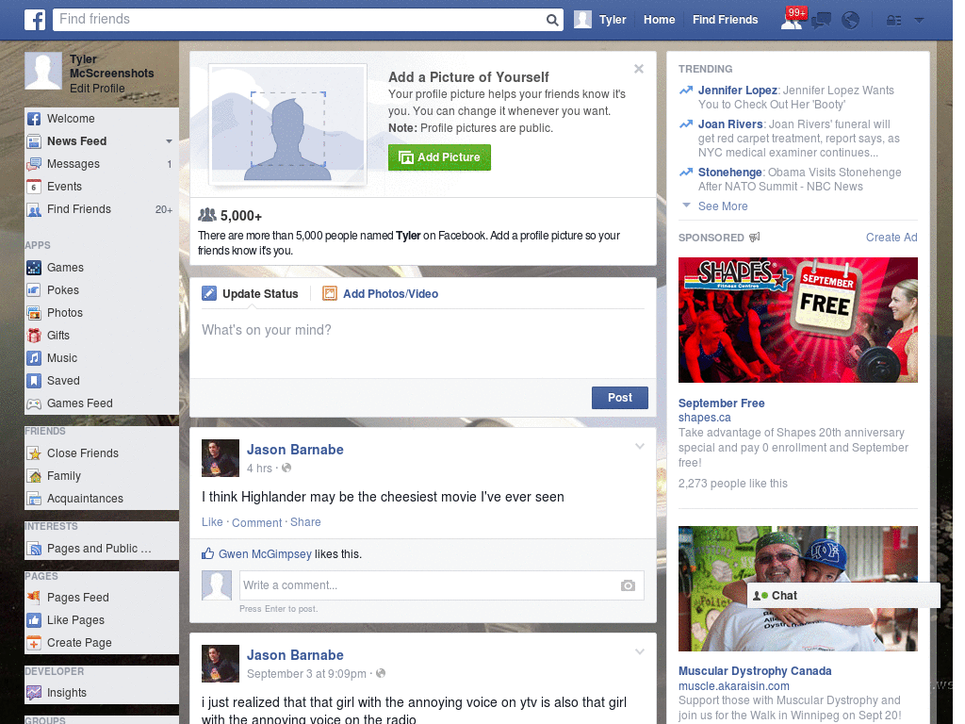965x724 pixels.
Task: Click the profile picture placeholder thumbnail
Action: click(x=288, y=124)
